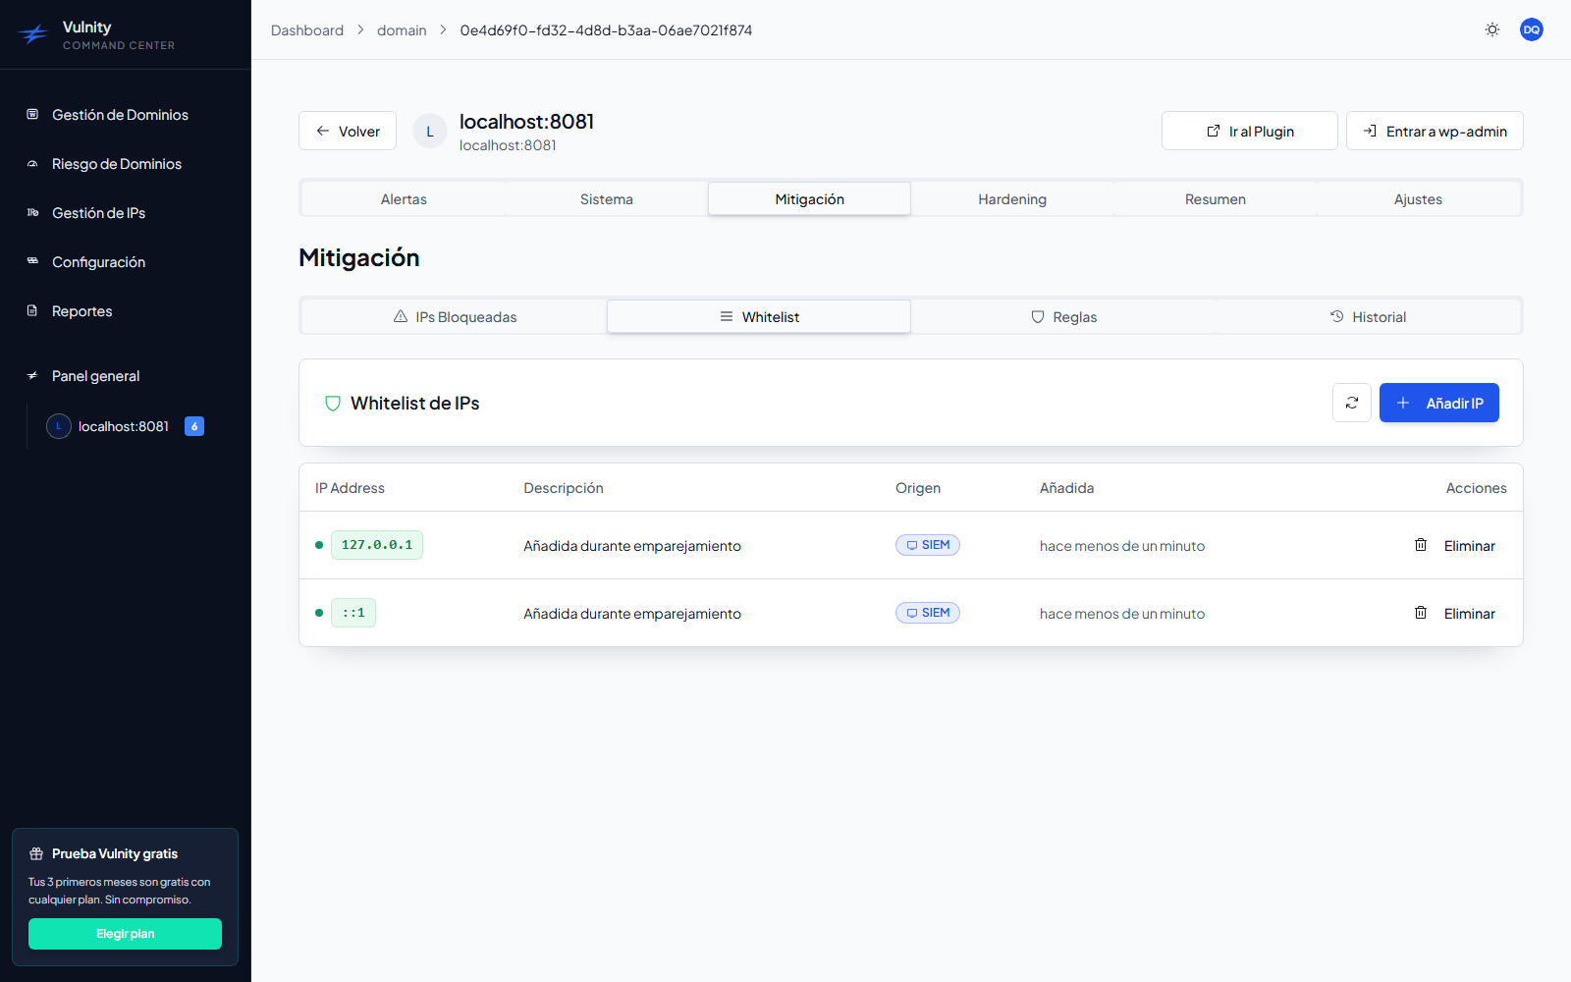Click the green status dot for 127.0.0.1
This screenshot has height=982, width=1571.
pos(319,545)
